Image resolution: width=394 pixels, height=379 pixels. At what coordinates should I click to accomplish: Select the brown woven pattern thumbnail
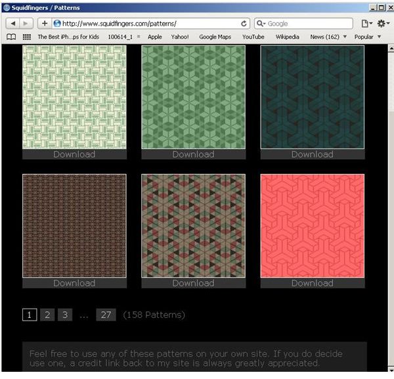pos(74,226)
